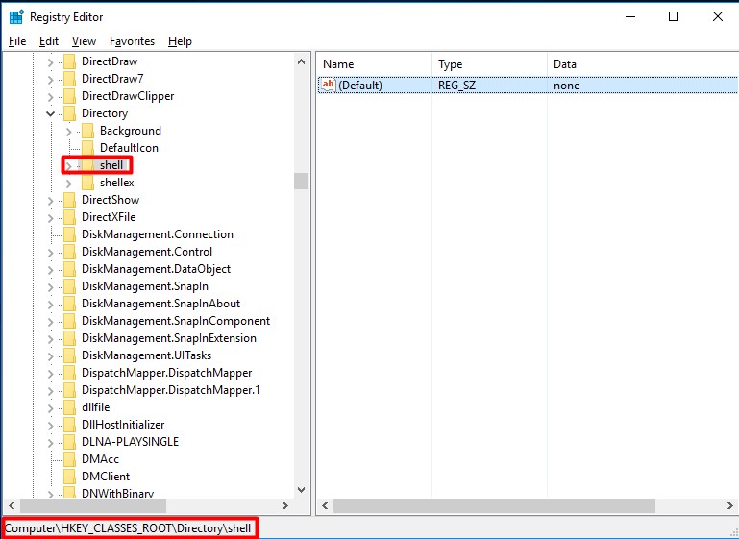The width and height of the screenshot is (739, 539).
Task: Click the DirectDraw7 folder icon
Action: click(69, 79)
